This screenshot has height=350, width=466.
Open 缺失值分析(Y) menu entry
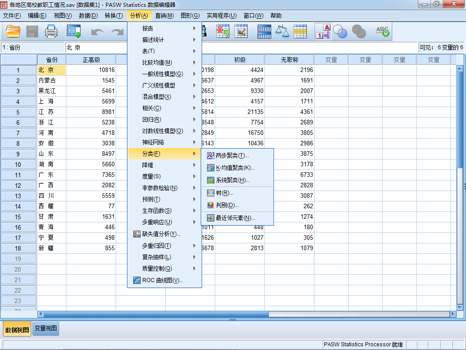click(x=164, y=234)
